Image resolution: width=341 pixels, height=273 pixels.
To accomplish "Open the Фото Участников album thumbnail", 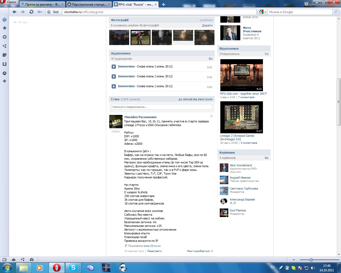I will pos(230,33).
